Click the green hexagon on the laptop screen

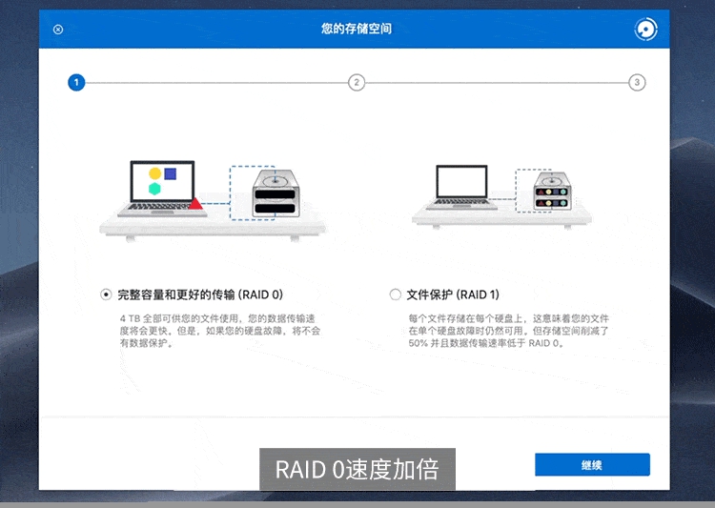[155, 189]
